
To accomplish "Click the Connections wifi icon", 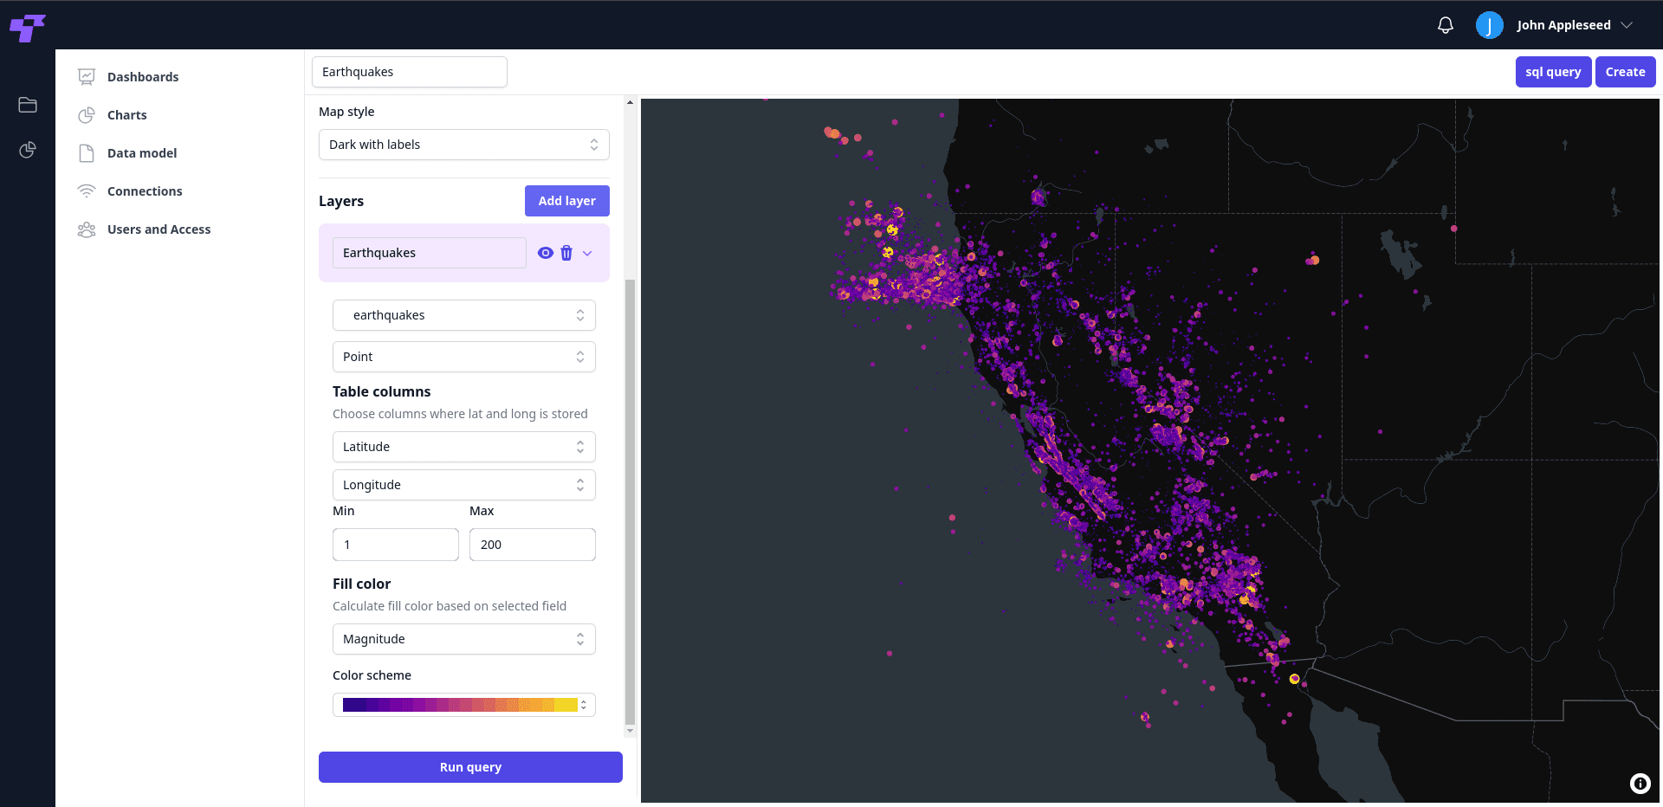I will 87,191.
